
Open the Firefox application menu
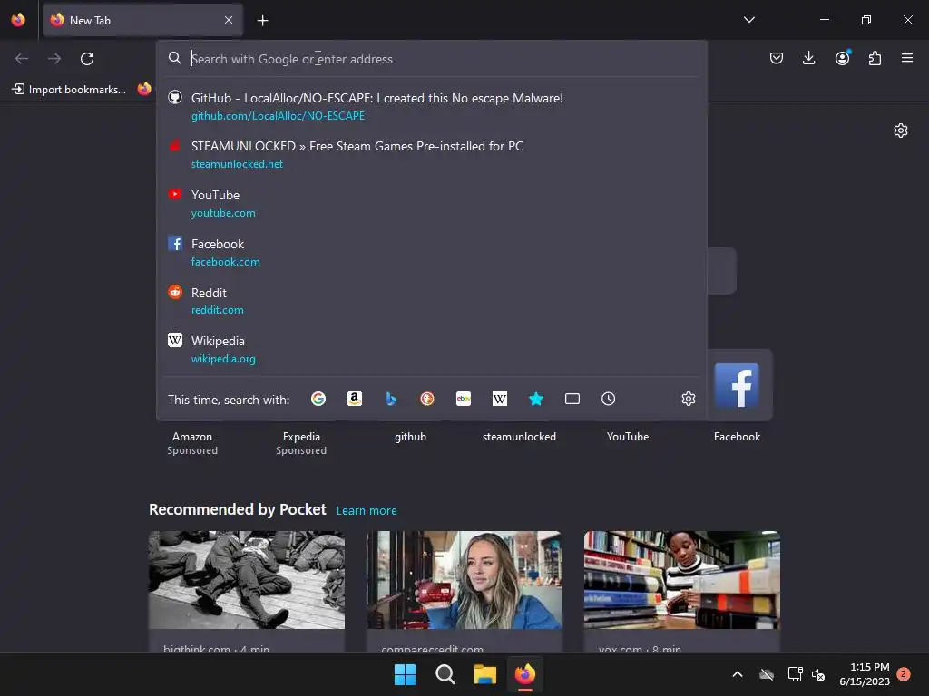click(x=907, y=58)
